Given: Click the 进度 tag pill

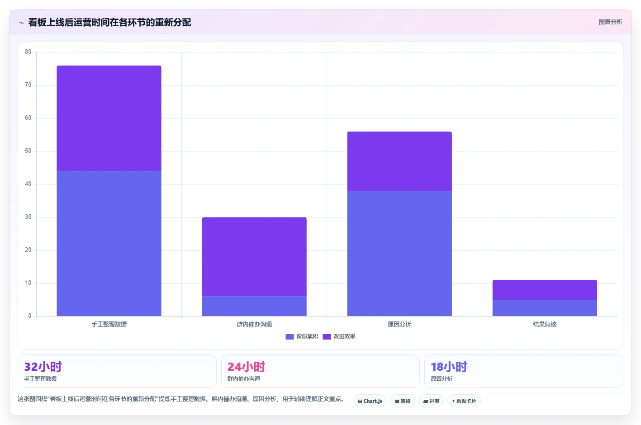Looking at the screenshot, I should [431, 401].
